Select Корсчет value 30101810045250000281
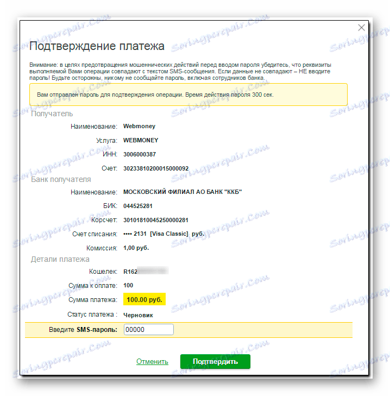 155,220
